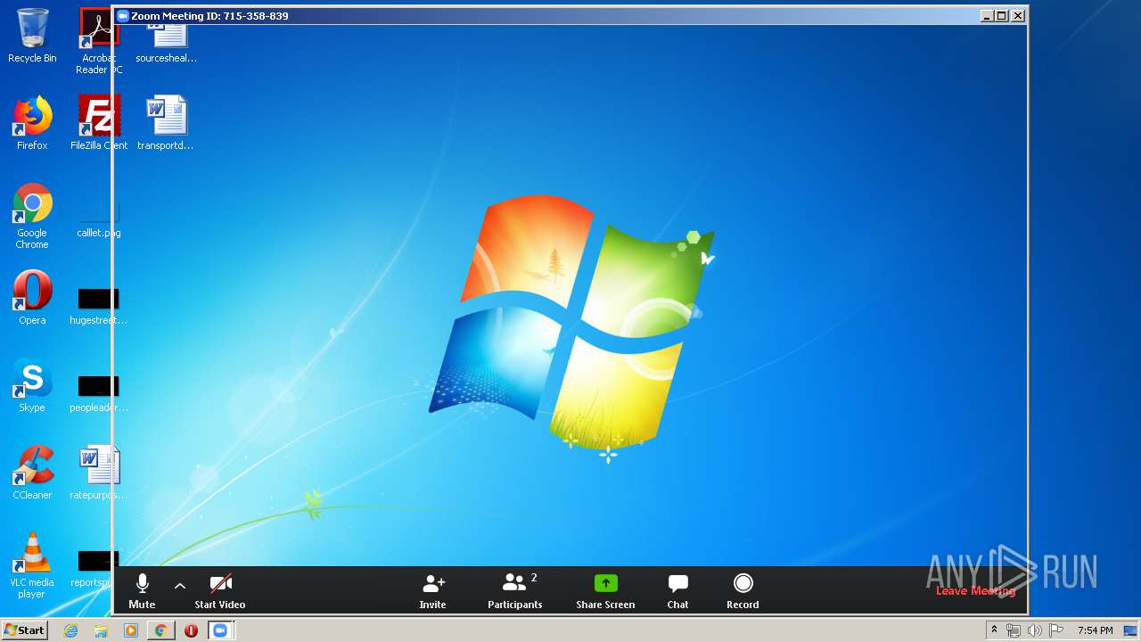Open volume control in system tray
The width and height of the screenshot is (1141, 642).
click(x=1034, y=630)
